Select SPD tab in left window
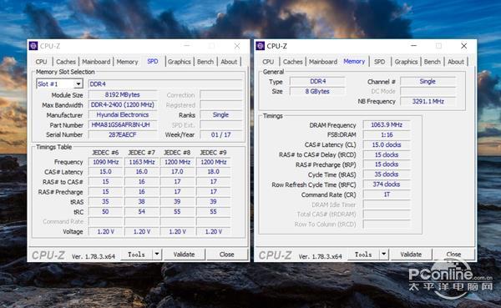This screenshot has height=308, width=501. (153, 61)
